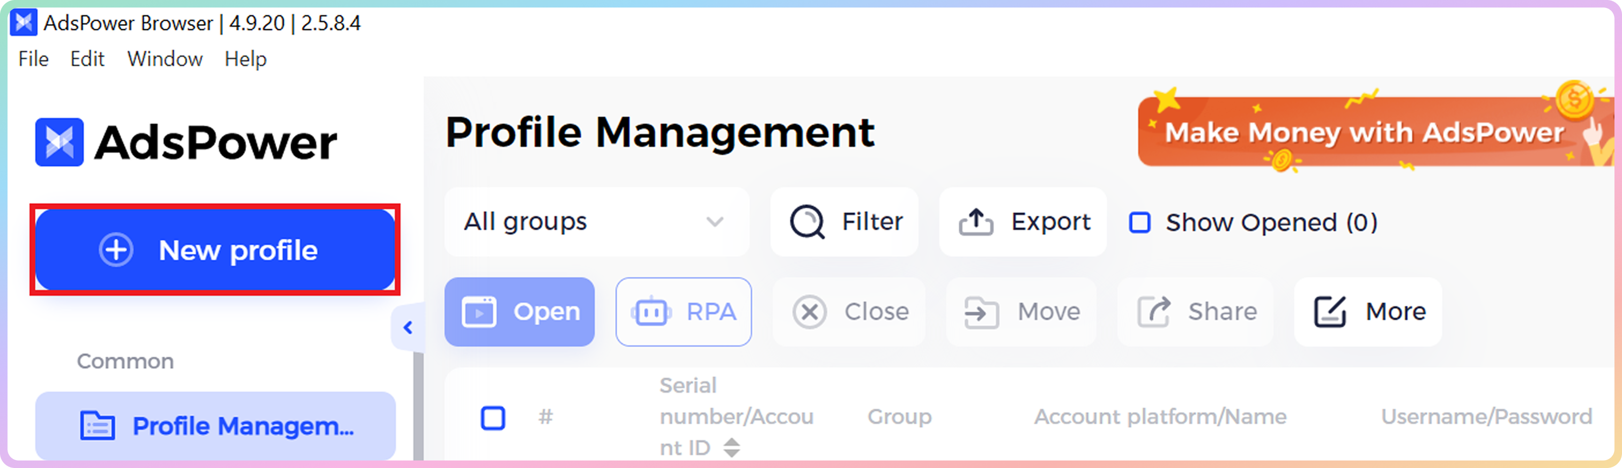Click the RPA robot icon
Viewport: 1622px width, 468px height.
pyautogui.click(x=651, y=312)
